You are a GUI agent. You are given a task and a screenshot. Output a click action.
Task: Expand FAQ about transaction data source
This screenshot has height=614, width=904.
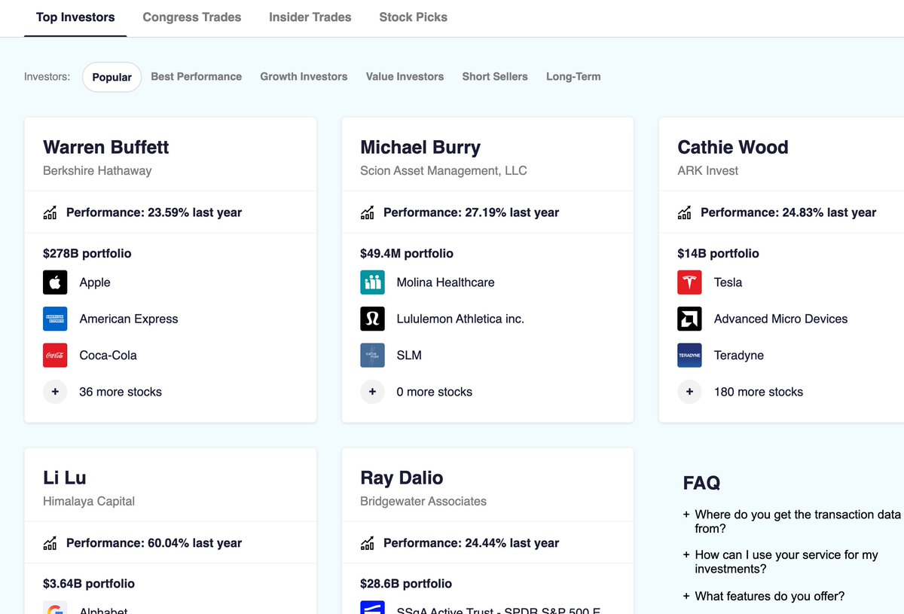pyautogui.click(x=792, y=521)
